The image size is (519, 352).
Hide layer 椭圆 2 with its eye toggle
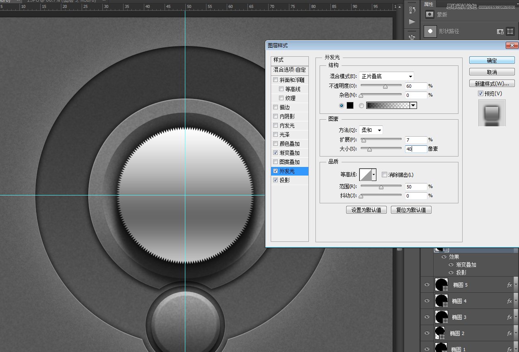pyautogui.click(x=427, y=333)
